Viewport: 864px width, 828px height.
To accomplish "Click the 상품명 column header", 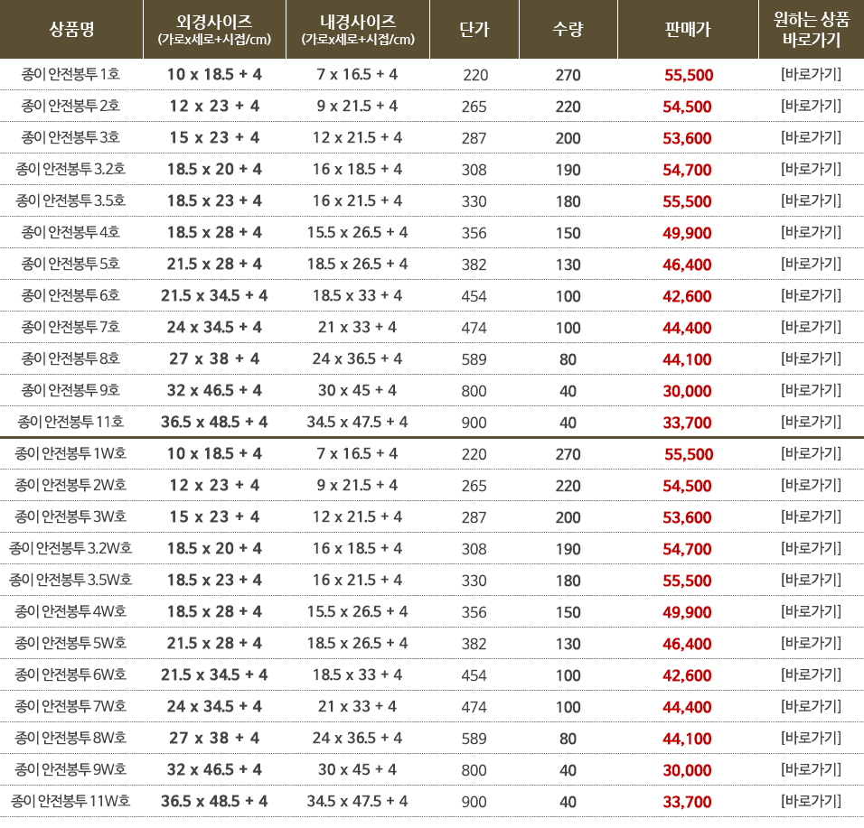I will (x=71, y=29).
